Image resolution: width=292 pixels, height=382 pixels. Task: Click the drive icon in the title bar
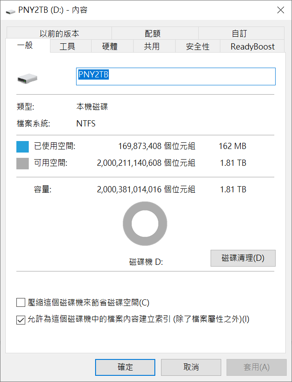[10, 11]
